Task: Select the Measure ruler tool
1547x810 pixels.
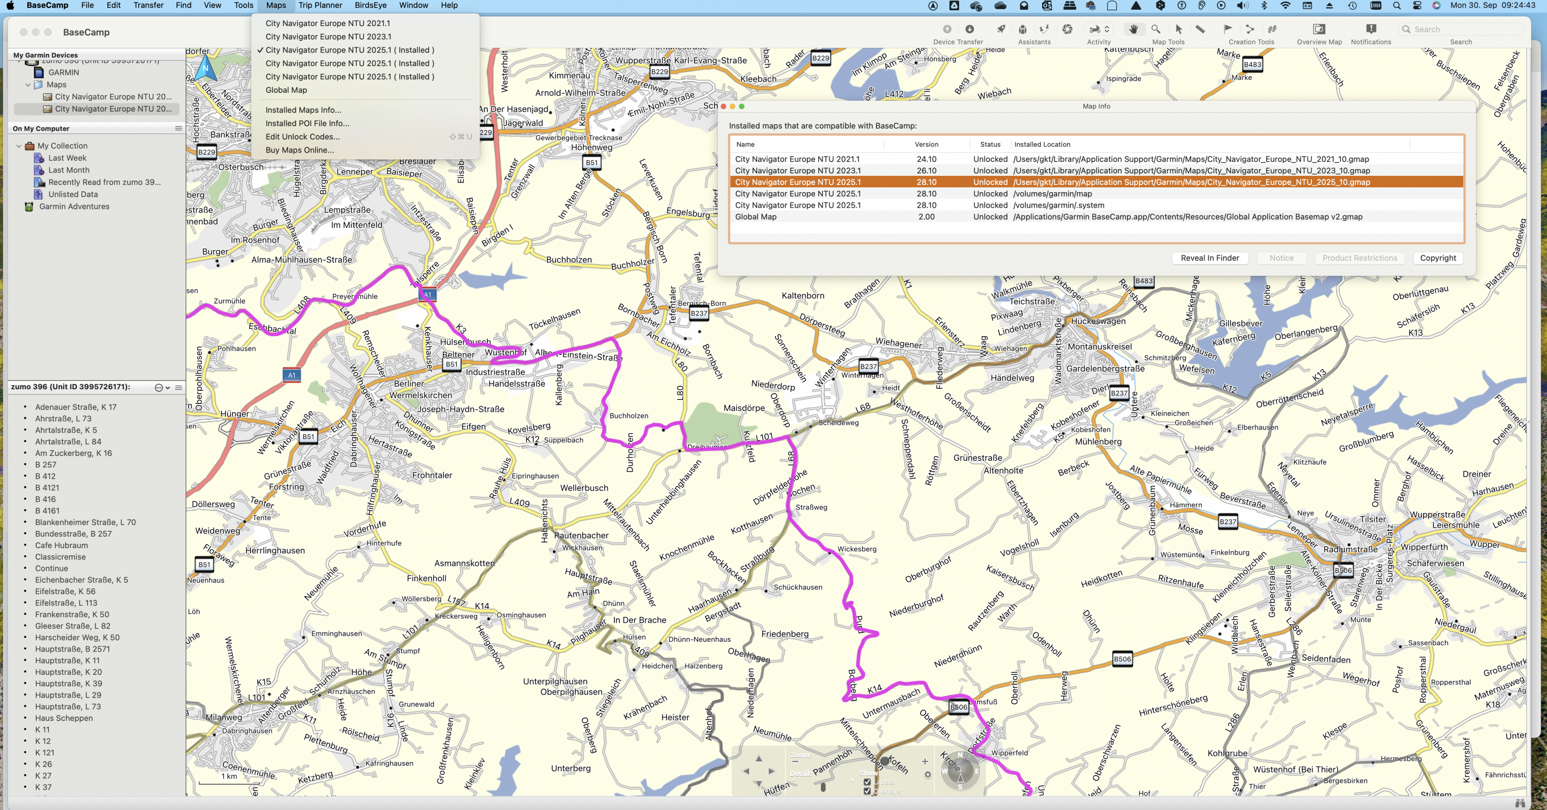Action: tap(1200, 29)
